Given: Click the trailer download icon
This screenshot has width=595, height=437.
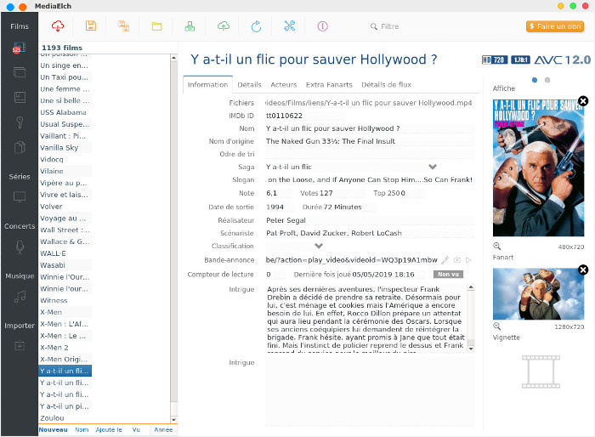Looking at the screenshot, I should (457, 260).
